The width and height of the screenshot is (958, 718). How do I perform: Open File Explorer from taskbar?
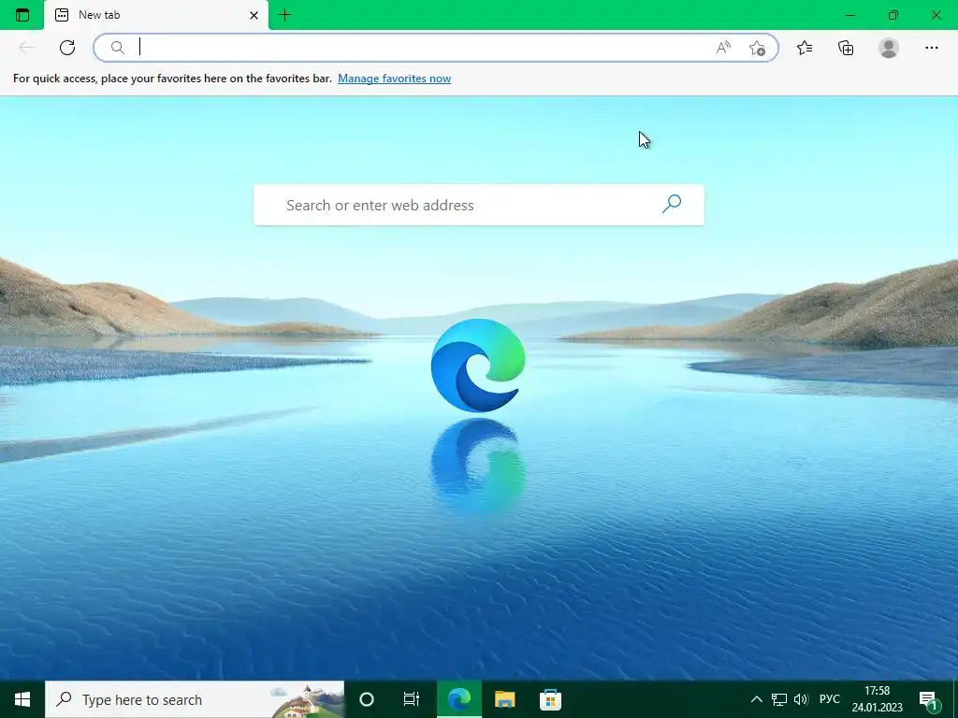coord(504,699)
